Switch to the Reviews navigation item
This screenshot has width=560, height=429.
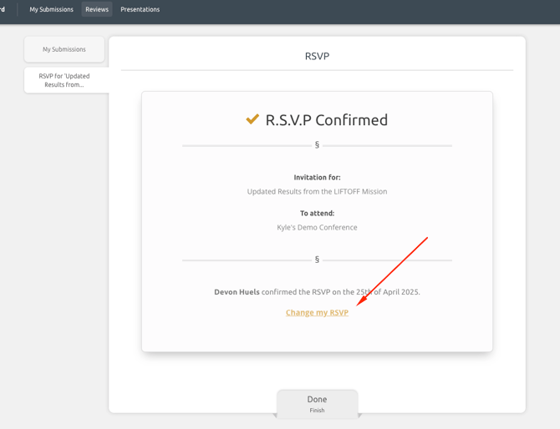[x=97, y=10]
